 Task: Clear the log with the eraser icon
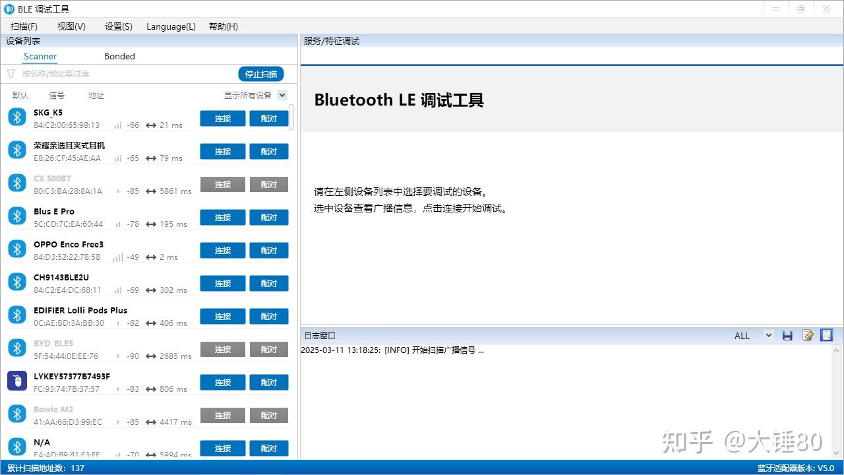pos(807,335)
